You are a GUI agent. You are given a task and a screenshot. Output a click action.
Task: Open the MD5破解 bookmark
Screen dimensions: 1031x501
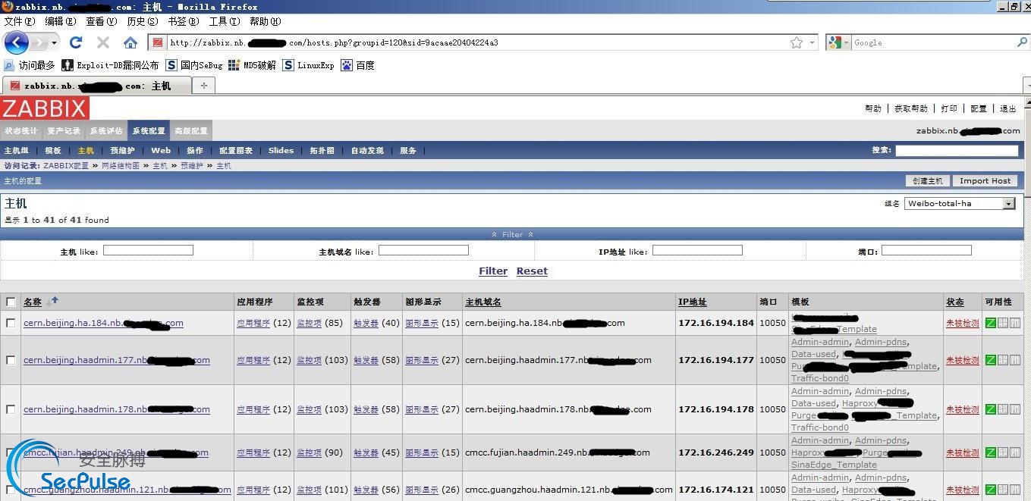(x=253, y=65)
